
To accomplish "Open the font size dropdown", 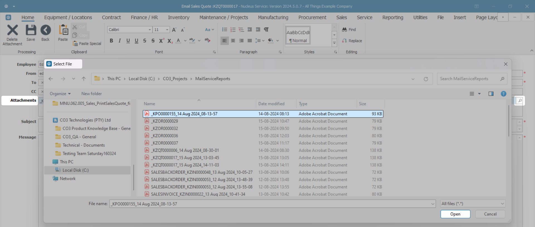I will 167,30.
